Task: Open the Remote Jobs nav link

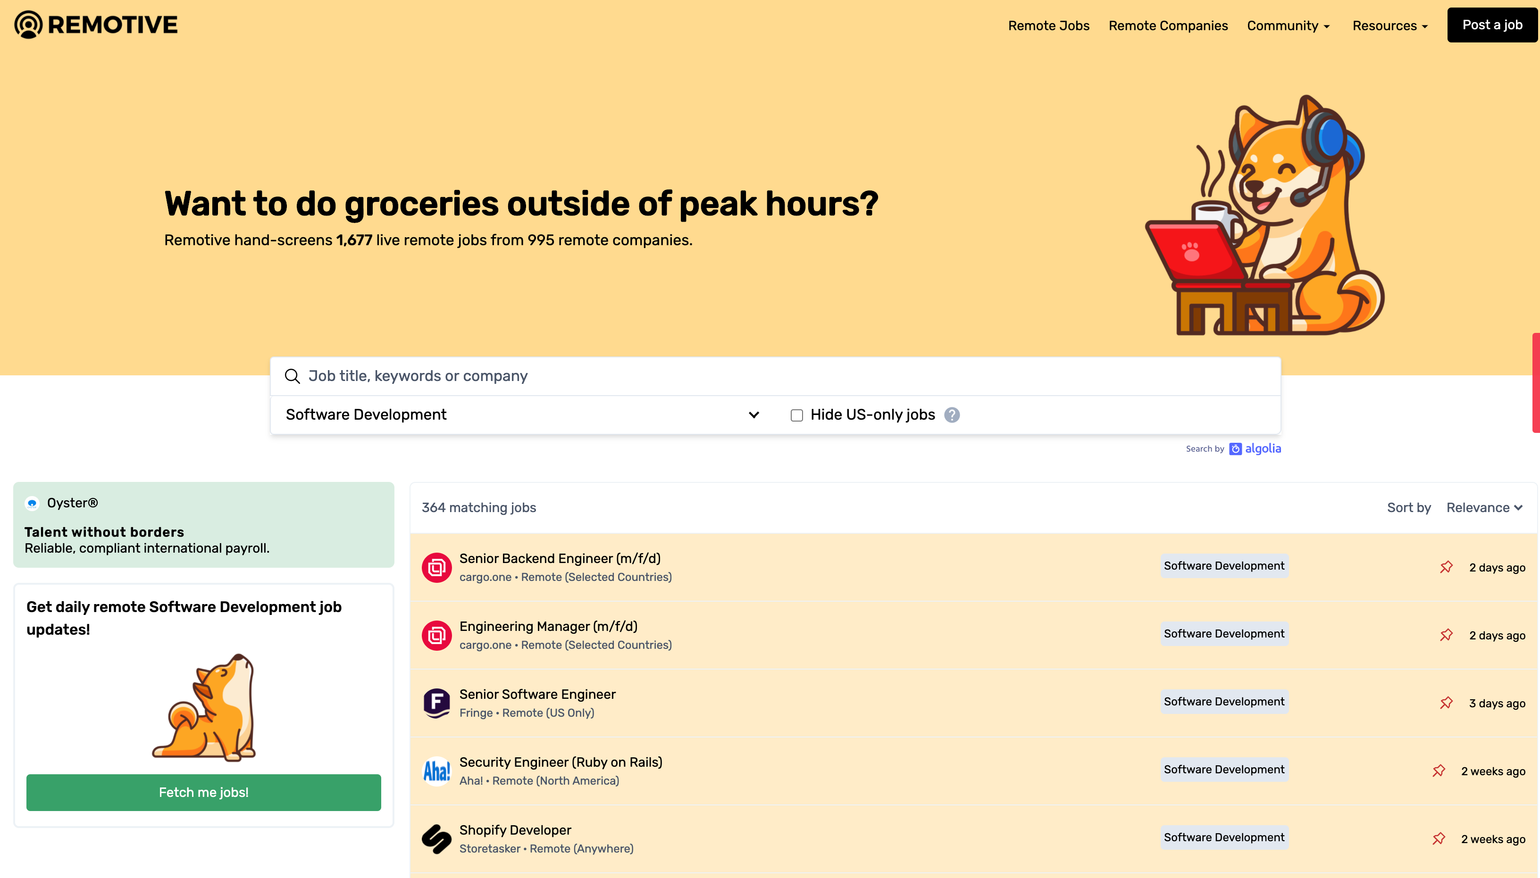Action: click(x=1048, y=25)
